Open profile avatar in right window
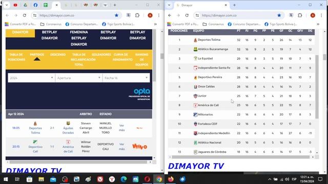Viewport: 328px width, 184px height. pyautogui.click(x=313, y=15)
